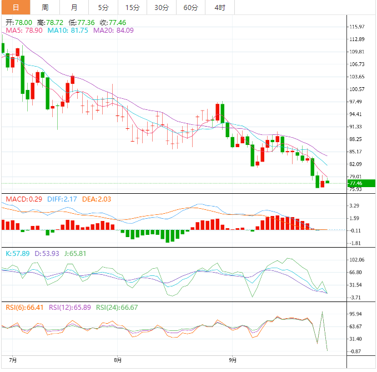This screenshot has height=372, width=377.
Task: Click the 高:78.72 high price value
Action: pos(50,23)
